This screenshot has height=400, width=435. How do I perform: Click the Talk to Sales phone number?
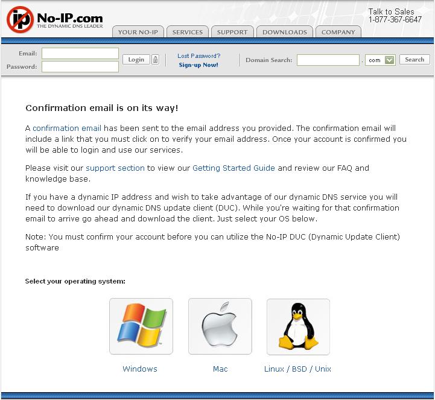click(x=395, y=19)
